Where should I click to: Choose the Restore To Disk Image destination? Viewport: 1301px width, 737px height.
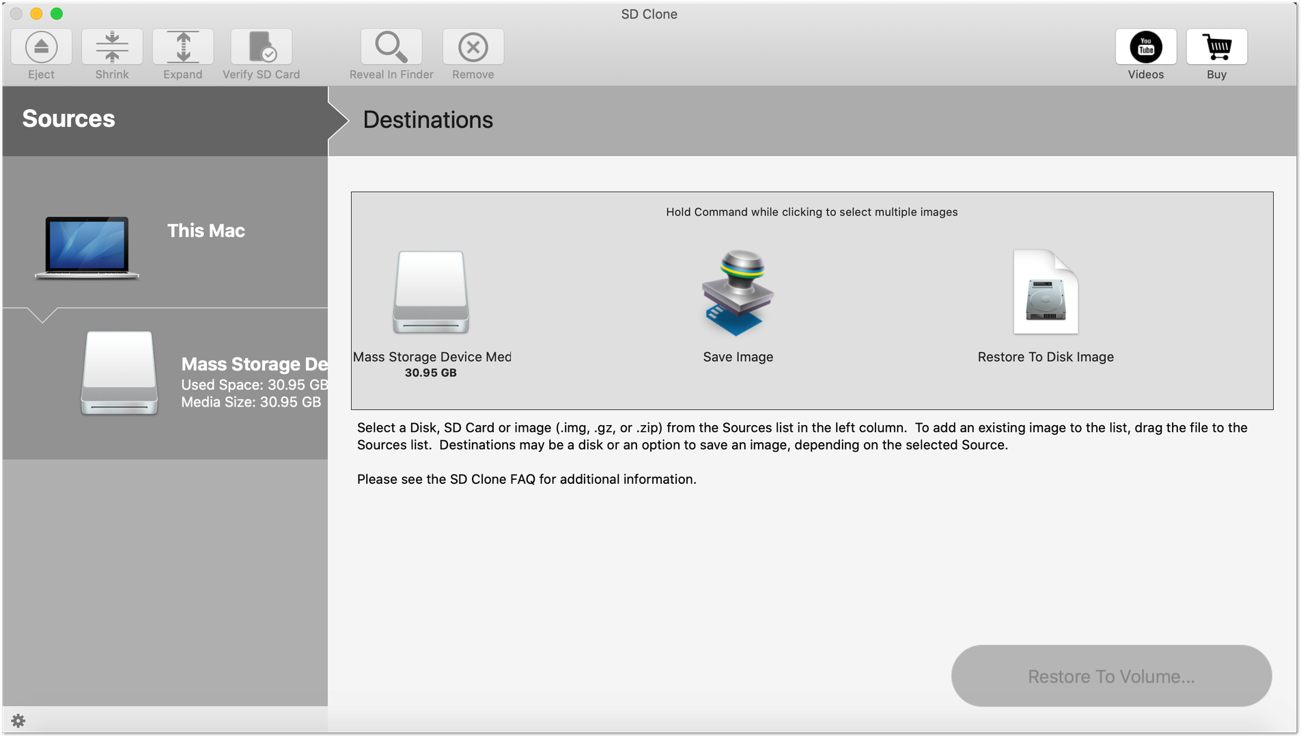point(1046,292)
